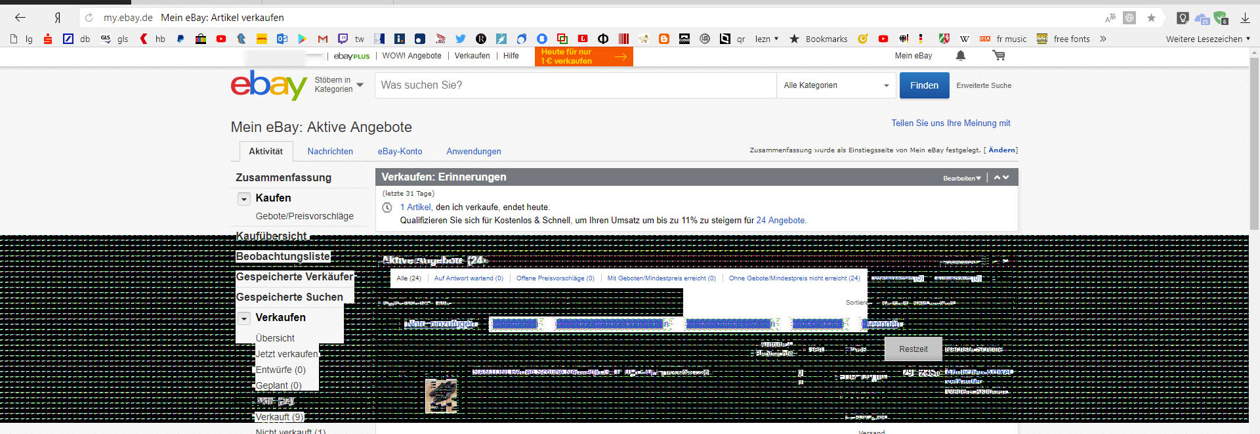Open the first YouTube bookmark icon

221,39
